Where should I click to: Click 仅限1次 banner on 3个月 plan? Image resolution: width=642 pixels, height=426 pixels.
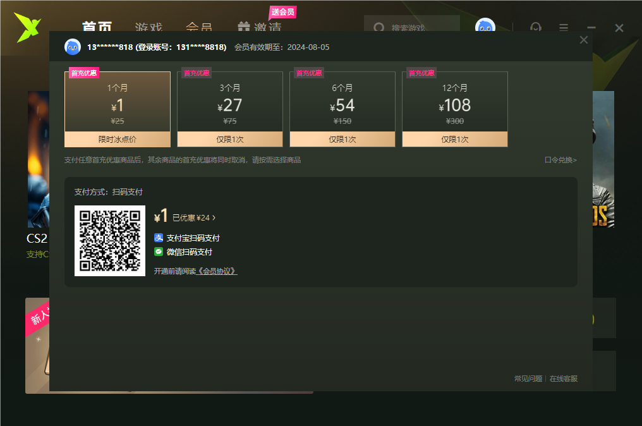click(230, 139)
